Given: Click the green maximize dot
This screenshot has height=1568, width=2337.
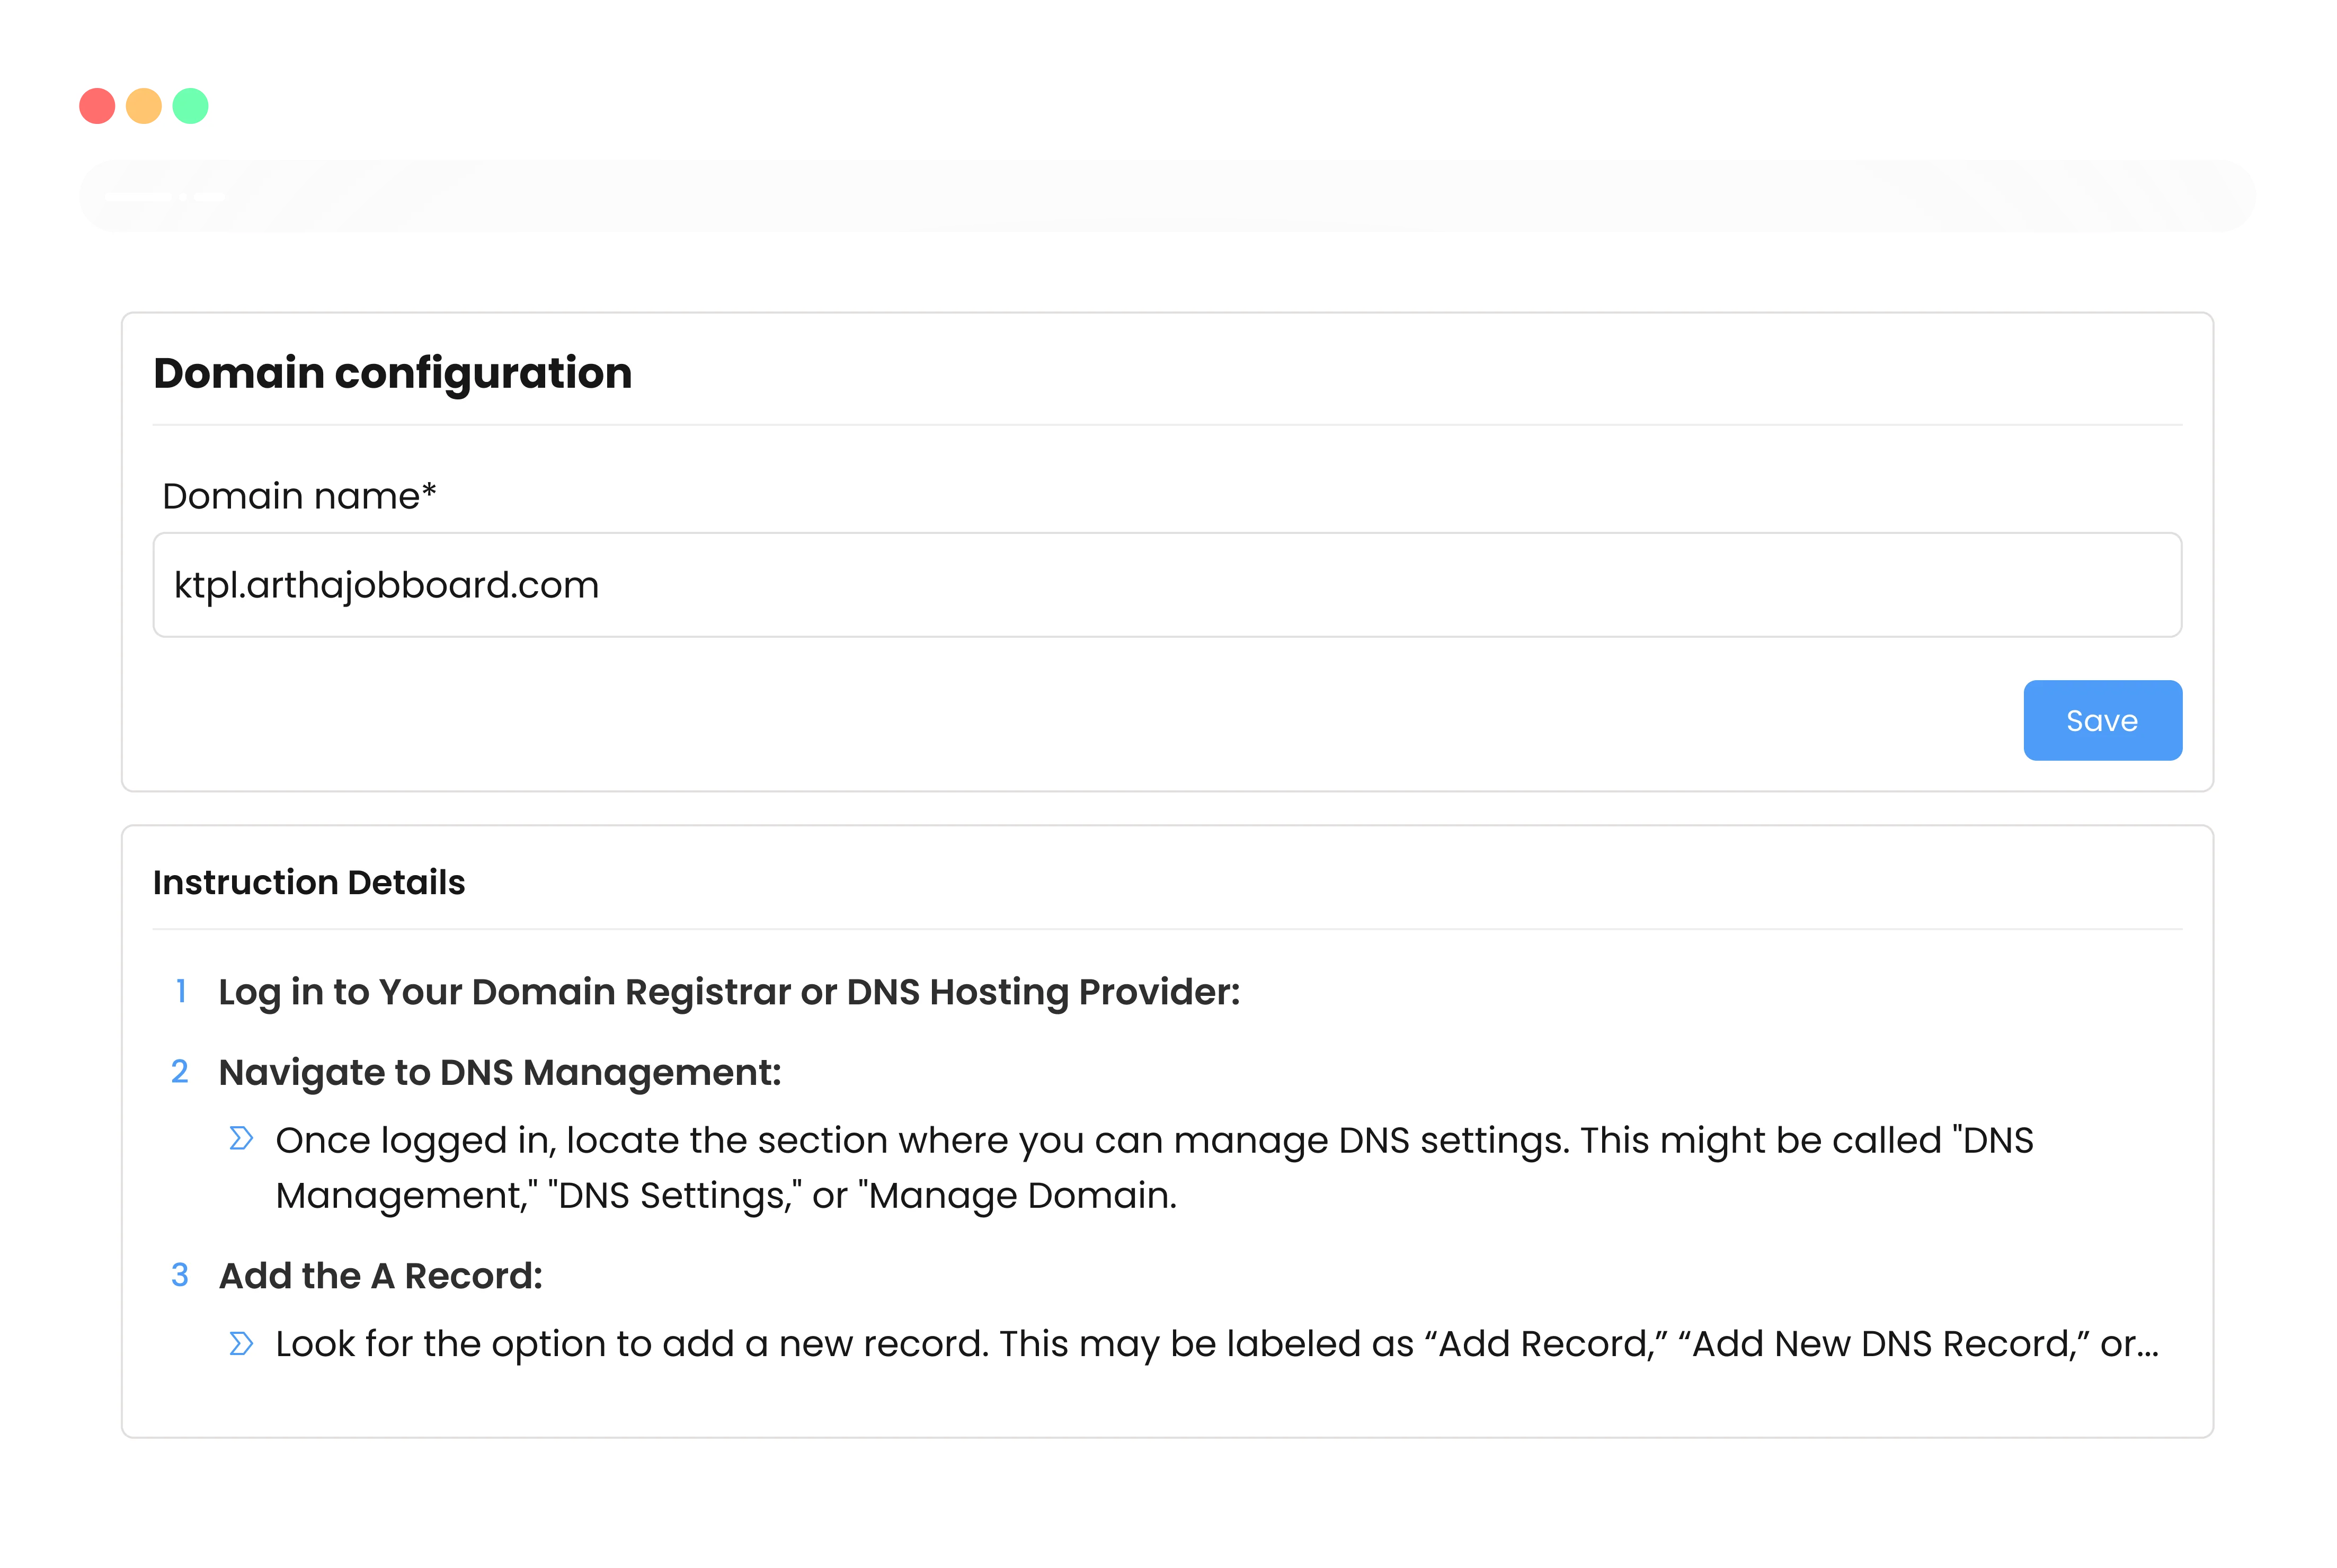Looking at the screenshot, I should [190, 106].
